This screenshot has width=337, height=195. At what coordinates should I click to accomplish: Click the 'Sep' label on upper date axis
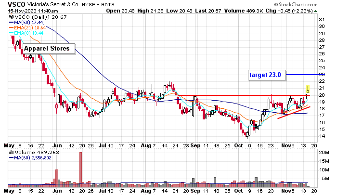click(x=195, y=145)
